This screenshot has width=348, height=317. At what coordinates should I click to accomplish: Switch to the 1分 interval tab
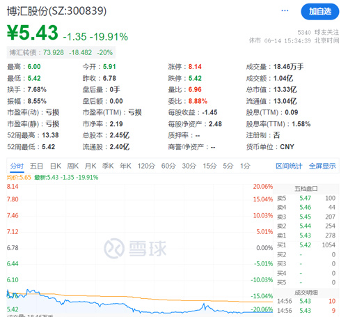coord(245,166)
